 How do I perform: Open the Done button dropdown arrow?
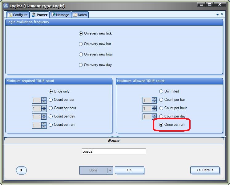110,171
